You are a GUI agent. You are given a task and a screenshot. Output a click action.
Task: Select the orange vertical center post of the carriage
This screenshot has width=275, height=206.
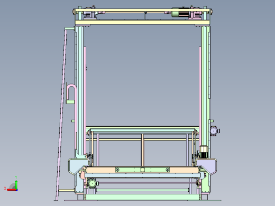tap(143, 149)
